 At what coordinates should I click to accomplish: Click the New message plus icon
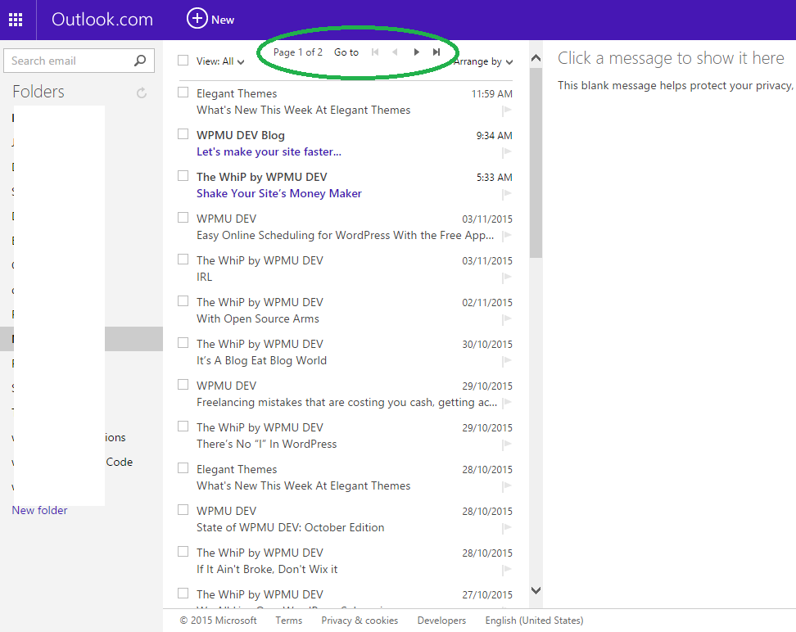(x=197, y=20)
